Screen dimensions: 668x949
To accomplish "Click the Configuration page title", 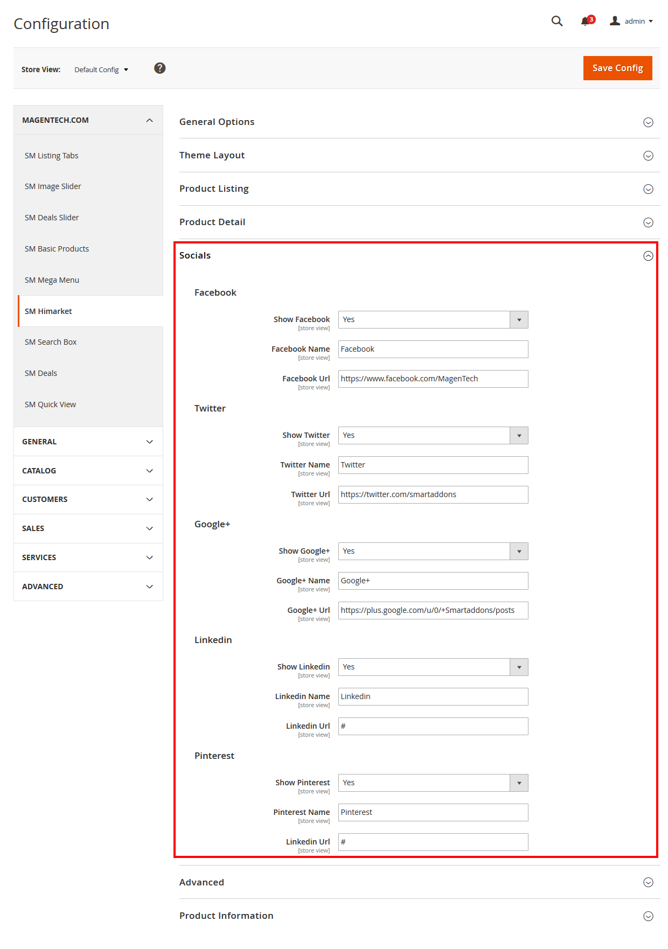I will [x=61, y=24].
